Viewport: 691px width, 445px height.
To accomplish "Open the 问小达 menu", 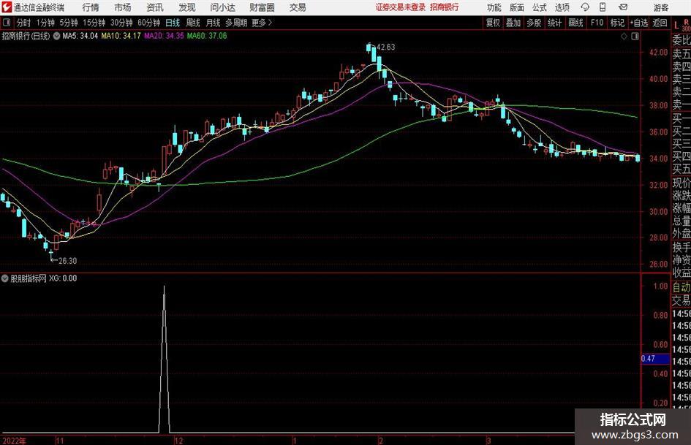I will coord(222,7).
